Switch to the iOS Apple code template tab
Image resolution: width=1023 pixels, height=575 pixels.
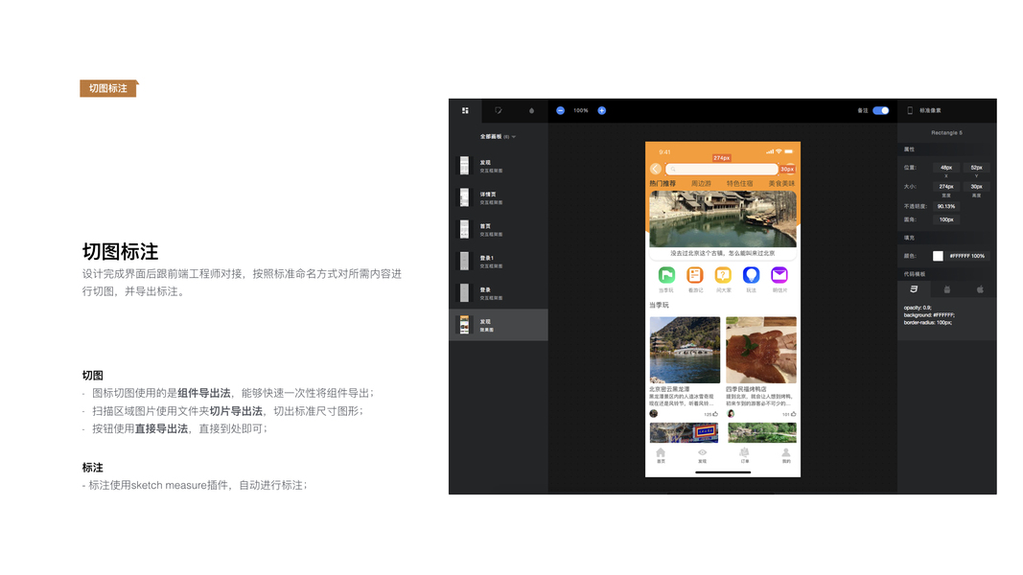(x=980, y=289)
